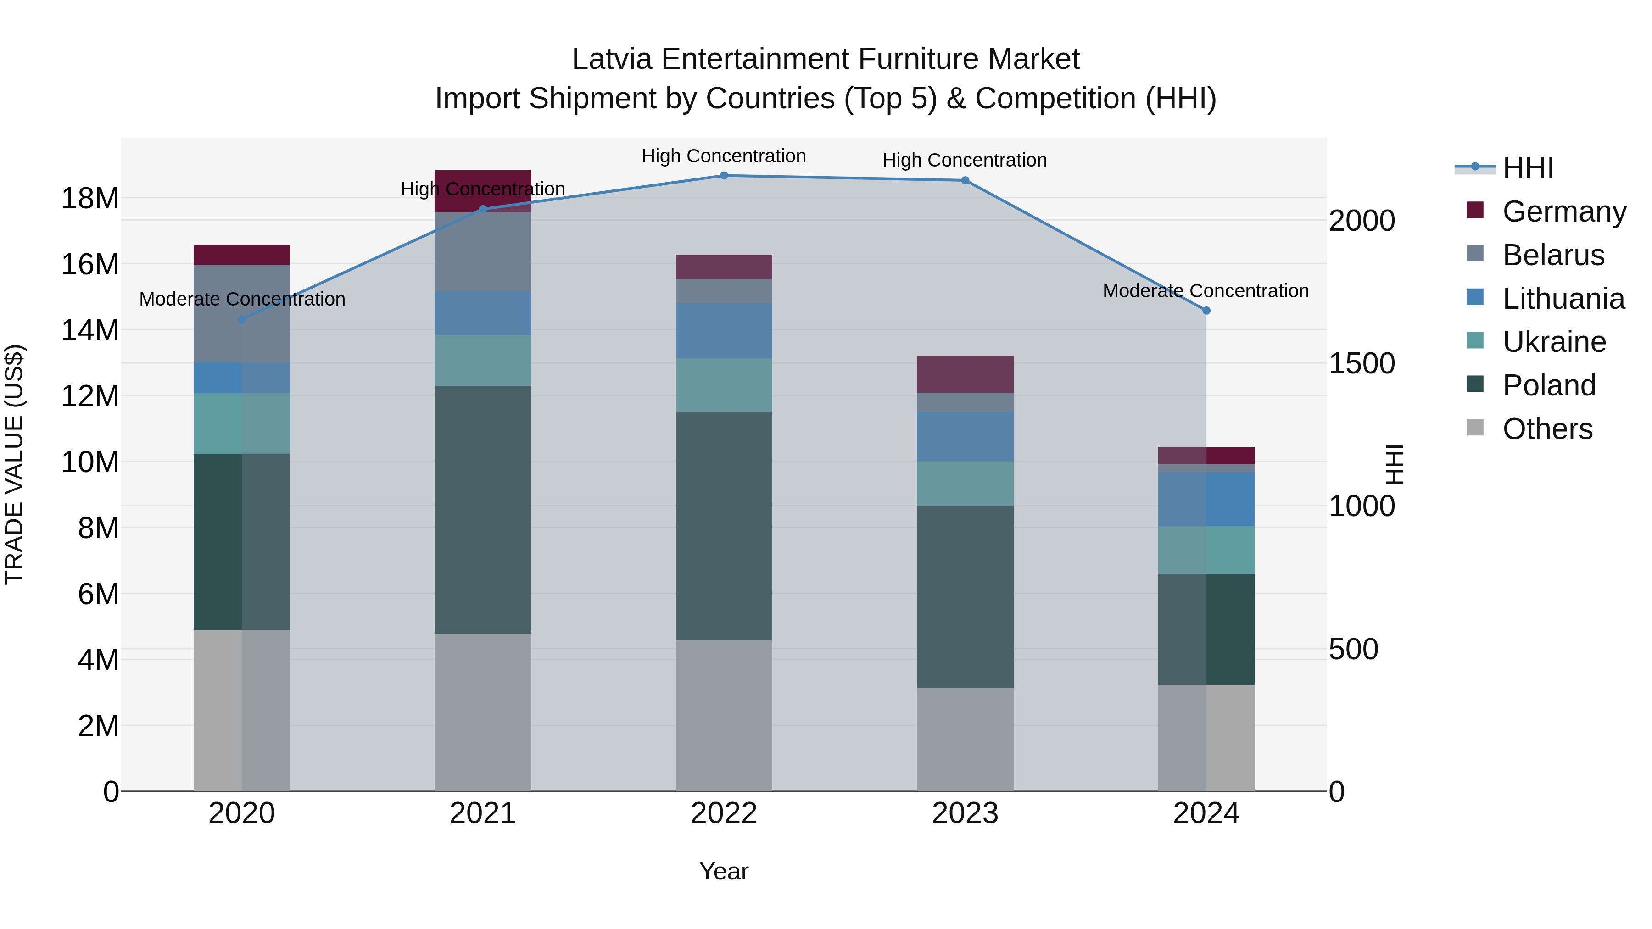The height and width of the screenshot is (929, 1652).
Task: Click the left axis tick "2M"
Action: pos(98,726)
